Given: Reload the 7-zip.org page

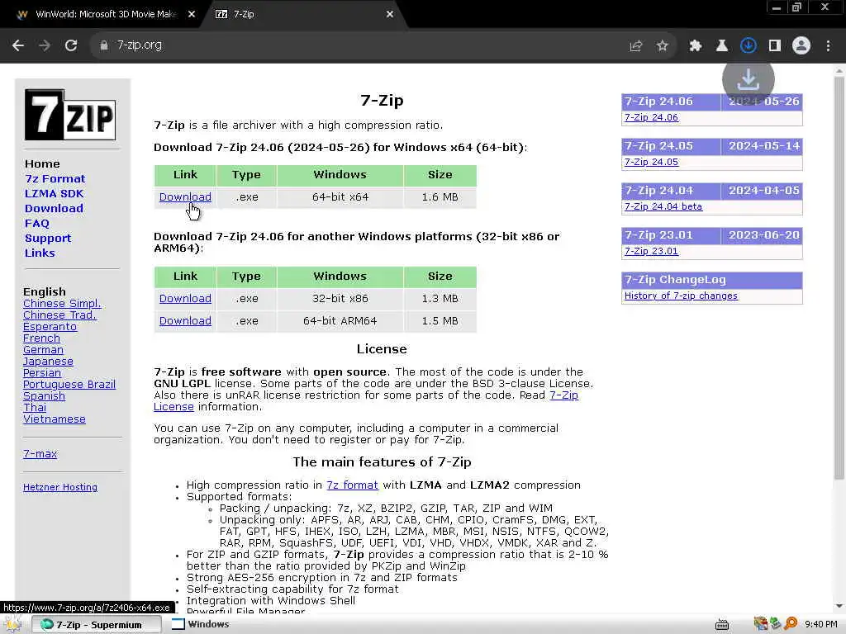Looking at the screenshot, I should coord(71,46).
